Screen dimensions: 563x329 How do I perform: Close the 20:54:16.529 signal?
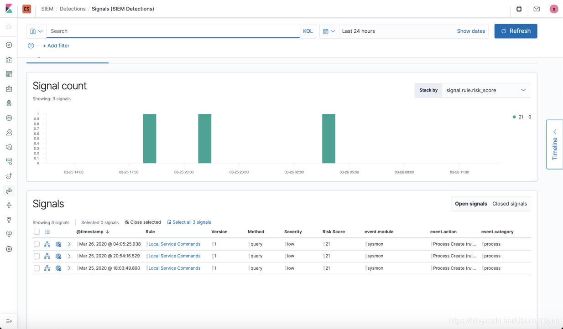pos(58,256)
